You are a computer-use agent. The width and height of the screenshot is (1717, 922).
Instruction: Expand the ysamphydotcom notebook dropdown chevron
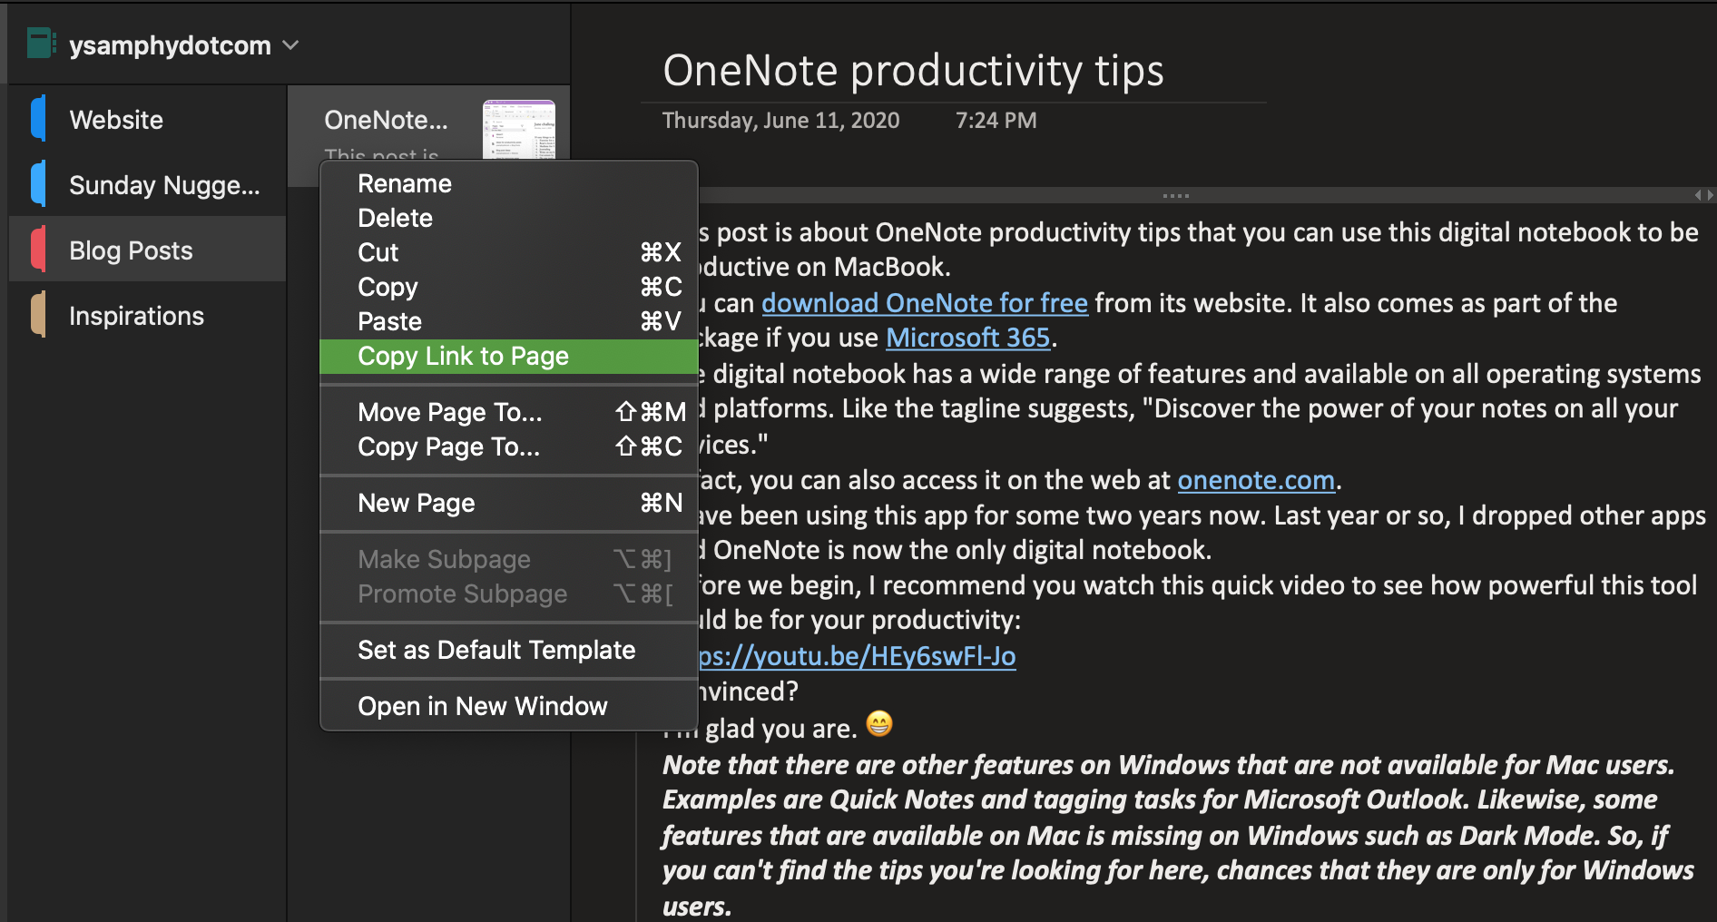[291, 44]
